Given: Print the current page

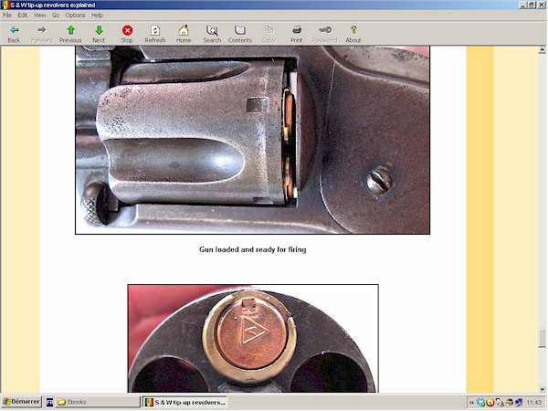Looking at the screenshot, I should click(x=297, y=34).
